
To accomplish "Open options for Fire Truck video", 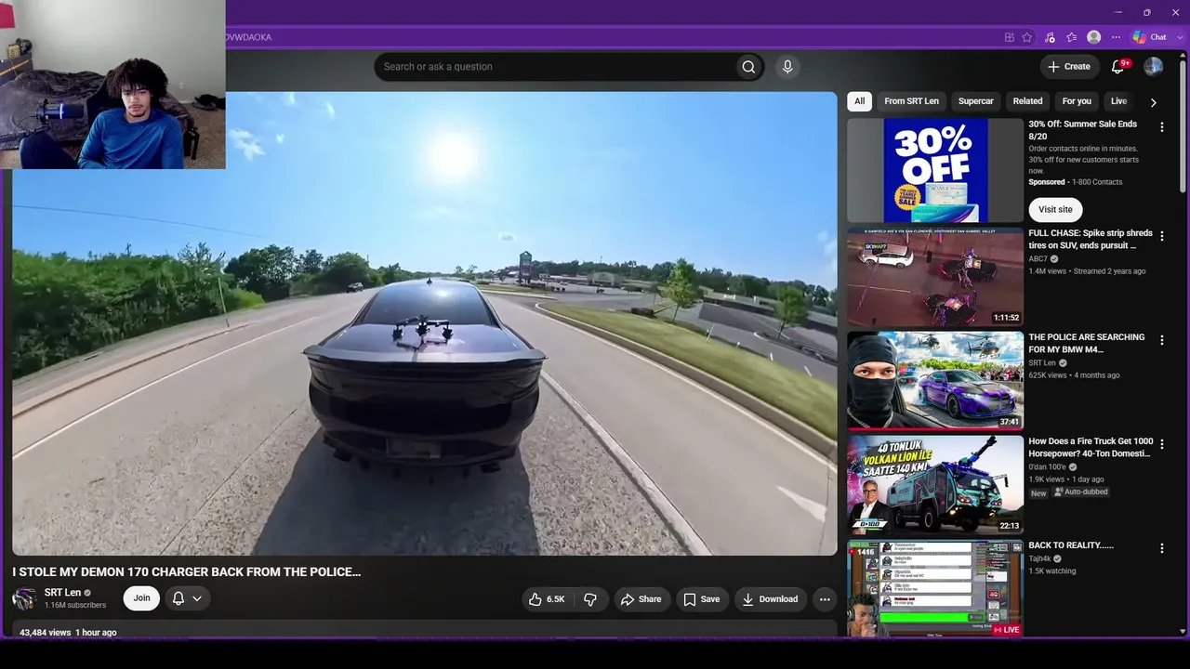I will click(x=1161, y=445).
